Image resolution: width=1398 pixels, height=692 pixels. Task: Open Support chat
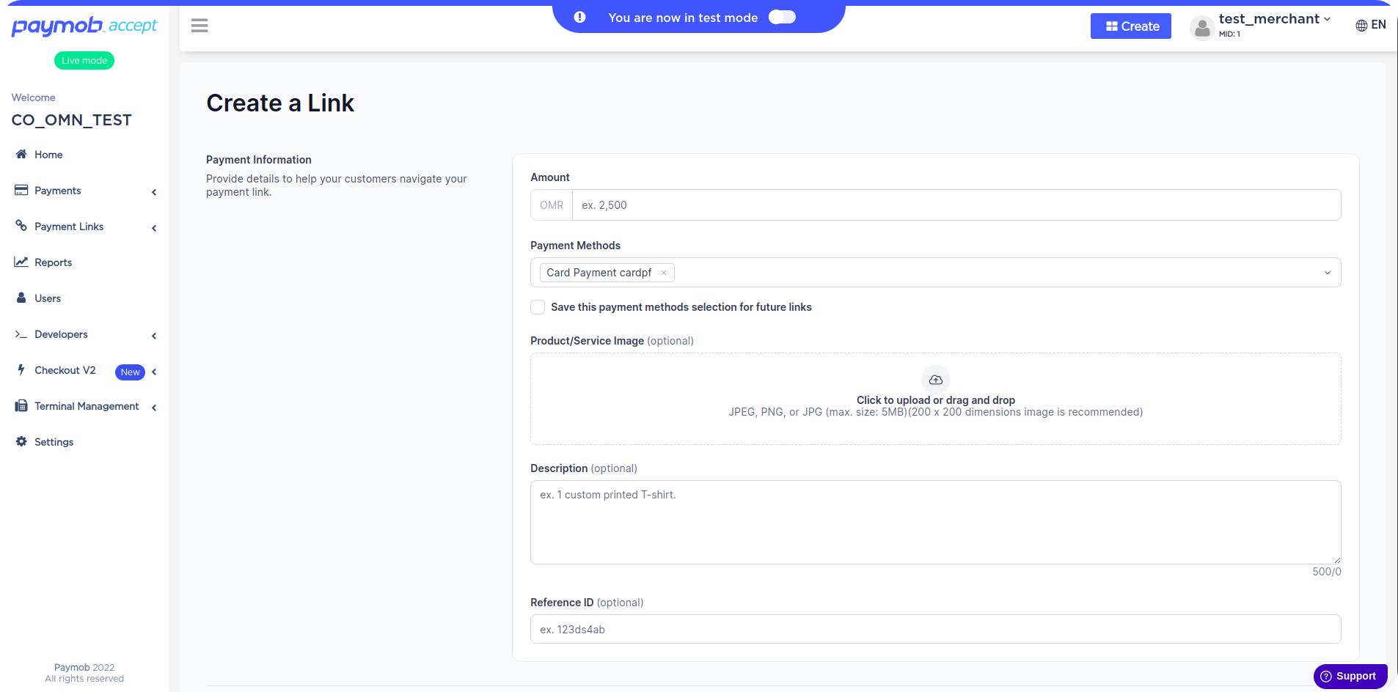click(1350, 675)
